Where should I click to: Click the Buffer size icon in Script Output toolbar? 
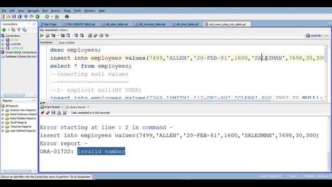coord(64,113)
